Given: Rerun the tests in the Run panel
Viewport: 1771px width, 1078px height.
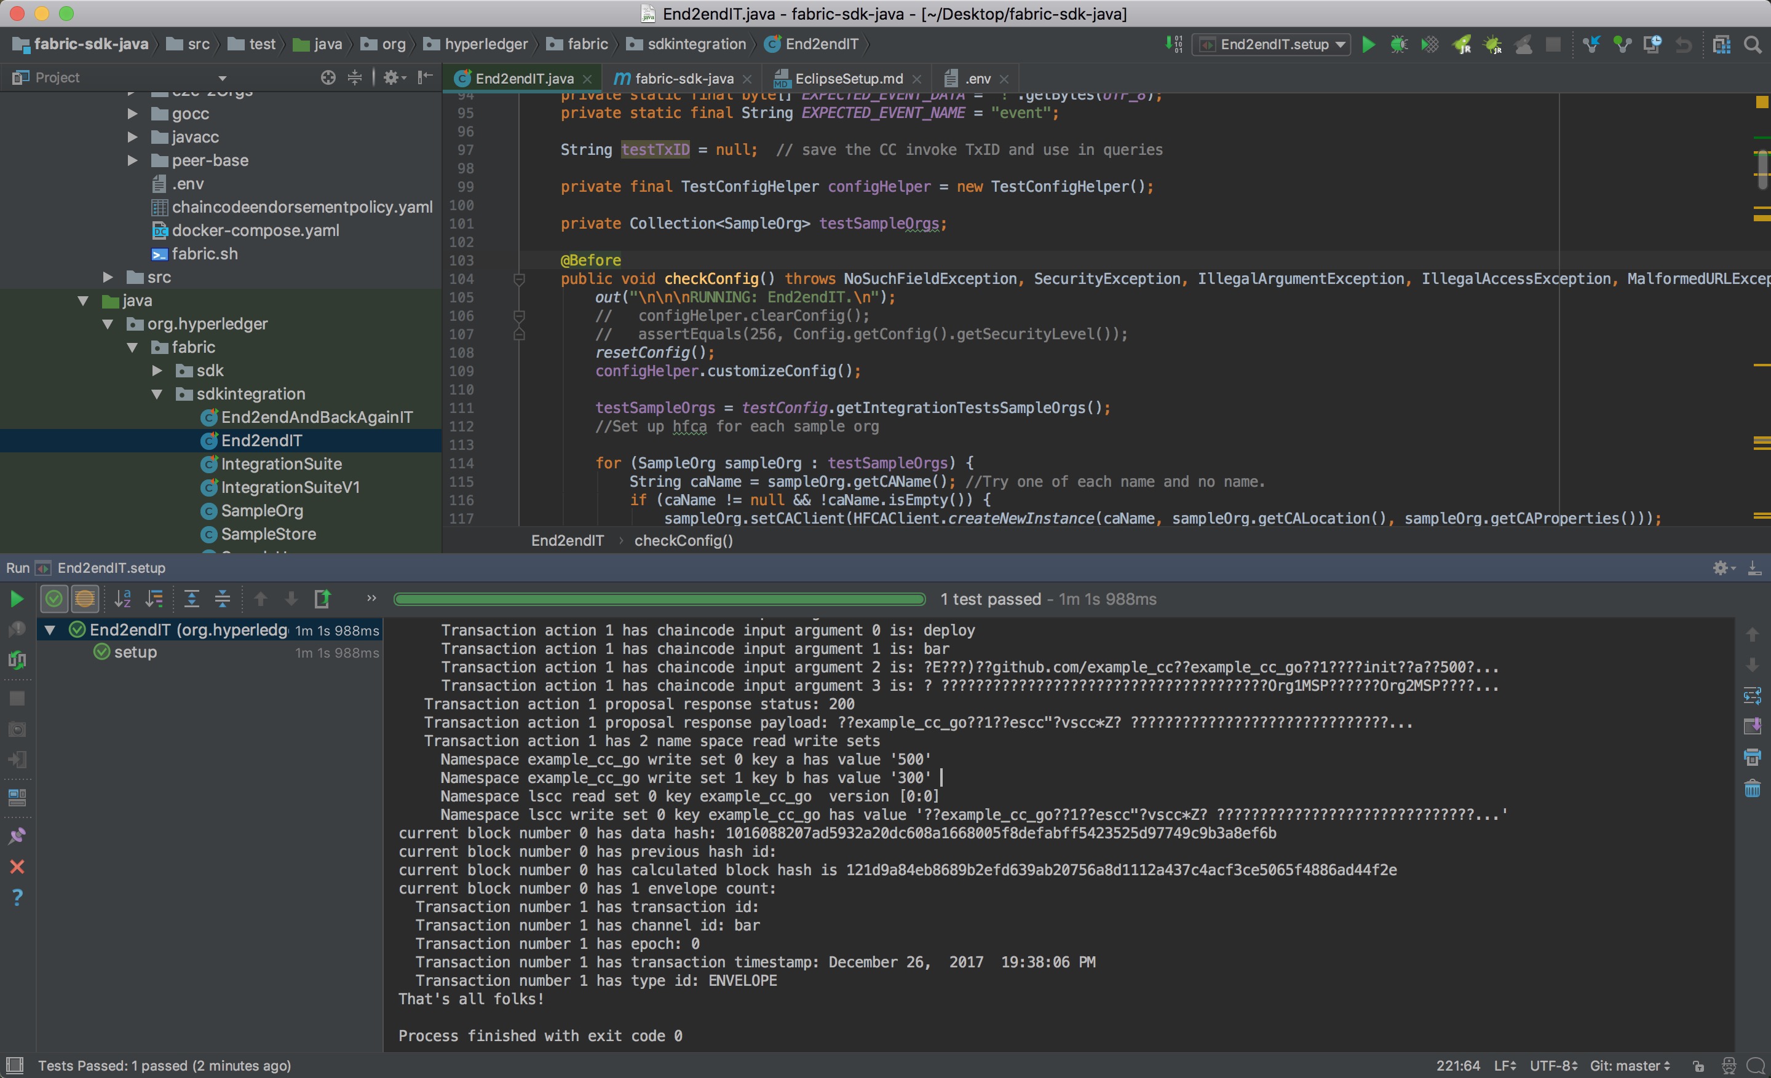Looking at the screenshot, I should 17,598.
